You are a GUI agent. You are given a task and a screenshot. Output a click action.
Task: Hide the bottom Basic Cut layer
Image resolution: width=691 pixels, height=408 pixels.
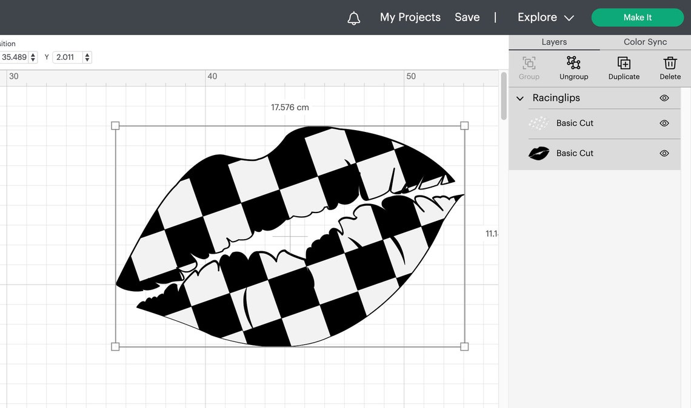(664, 153)
